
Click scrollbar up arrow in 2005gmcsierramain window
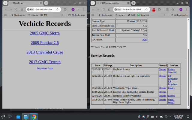point(188,19)
